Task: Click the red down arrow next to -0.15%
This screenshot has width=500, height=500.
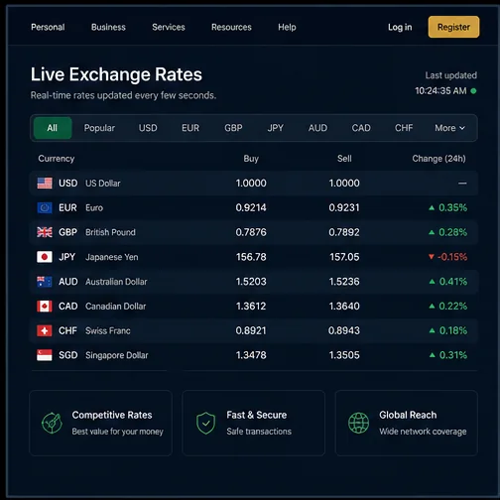Action: (x=432, y=257)
